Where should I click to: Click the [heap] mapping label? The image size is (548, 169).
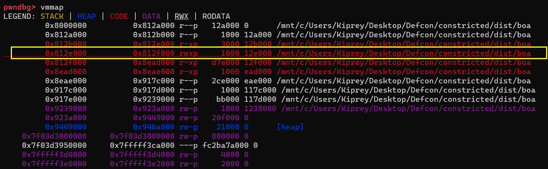coord(290,127)
